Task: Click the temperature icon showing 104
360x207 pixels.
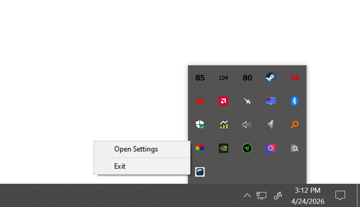Action: pos(224,78)
